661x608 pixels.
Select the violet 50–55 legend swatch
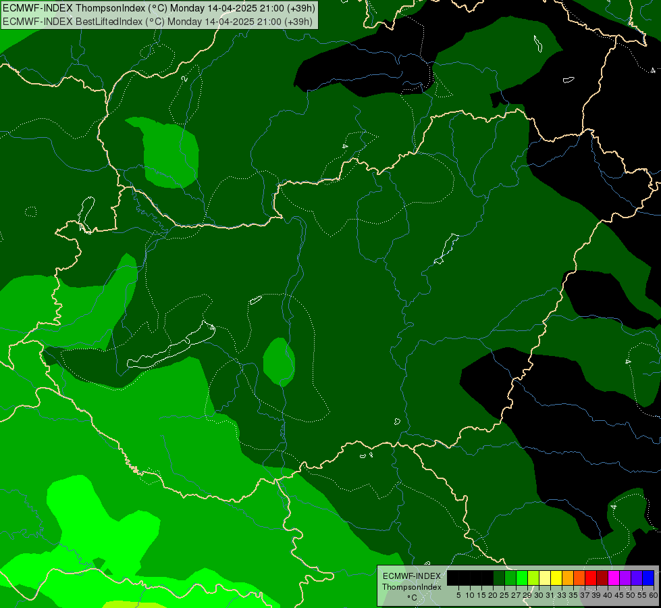point(637,578)
